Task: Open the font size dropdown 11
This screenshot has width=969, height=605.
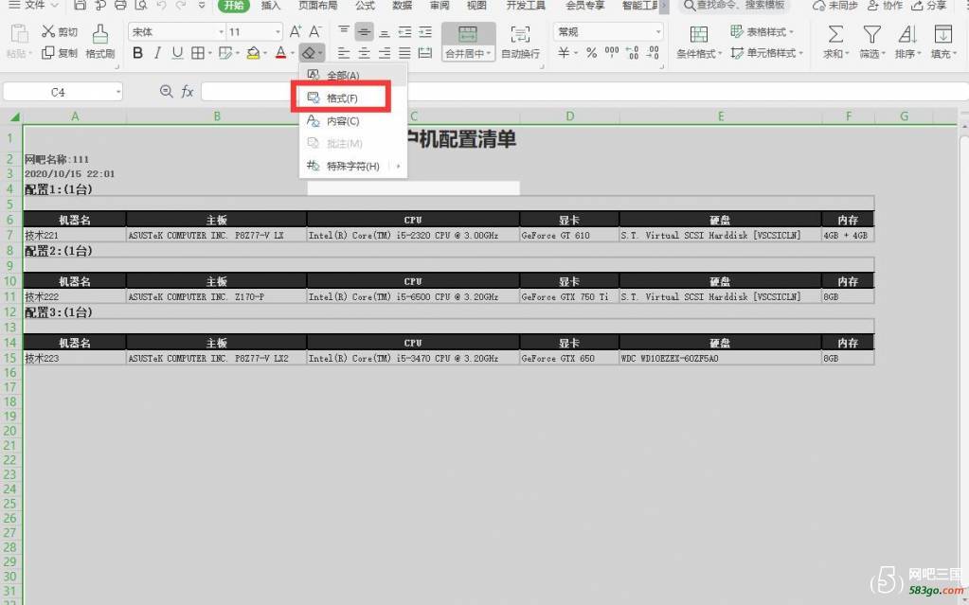Action: 278,31
